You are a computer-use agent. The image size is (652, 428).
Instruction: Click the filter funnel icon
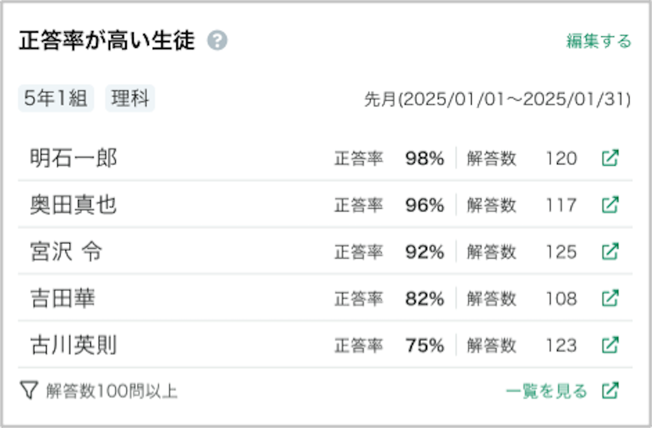(29, 390)
